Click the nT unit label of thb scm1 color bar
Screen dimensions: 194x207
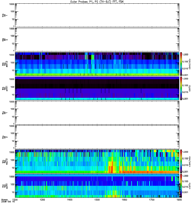click(x=190, y=88)
